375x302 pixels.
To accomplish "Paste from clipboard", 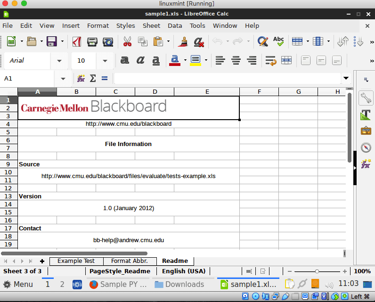I will pos(158,41).
